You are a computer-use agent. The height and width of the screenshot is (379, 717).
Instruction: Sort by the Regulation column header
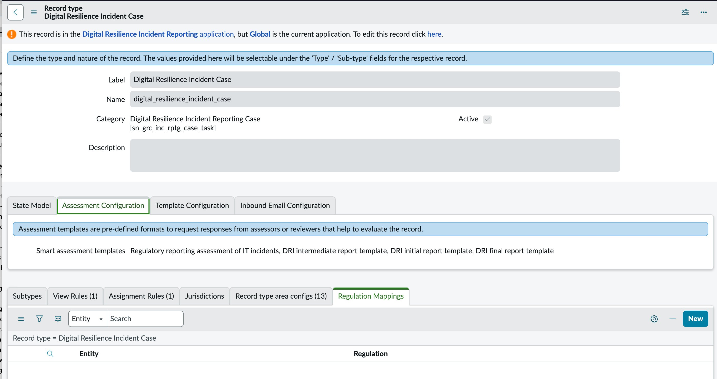point(371,354)
